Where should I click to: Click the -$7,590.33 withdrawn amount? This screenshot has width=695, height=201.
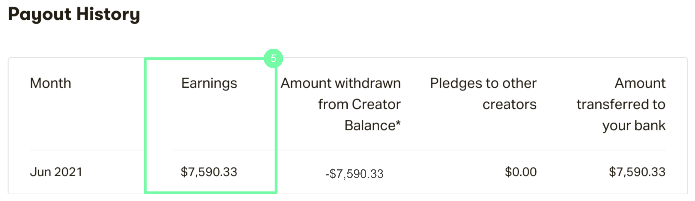[354, 174]
